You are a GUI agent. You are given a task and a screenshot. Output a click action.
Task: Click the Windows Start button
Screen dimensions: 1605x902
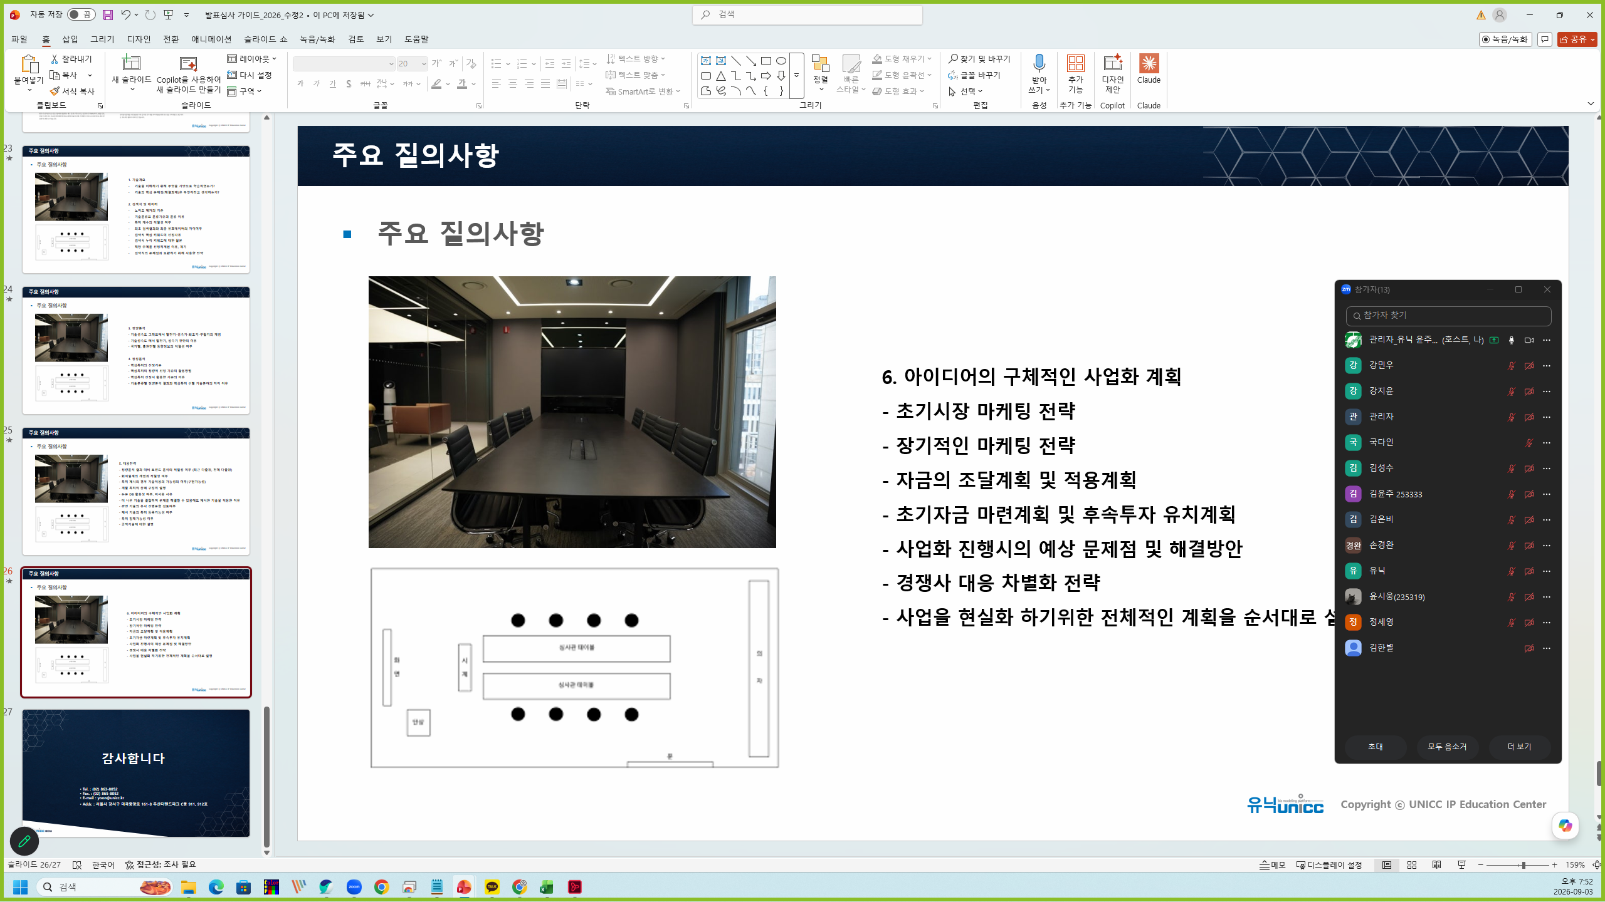[20, 887]
